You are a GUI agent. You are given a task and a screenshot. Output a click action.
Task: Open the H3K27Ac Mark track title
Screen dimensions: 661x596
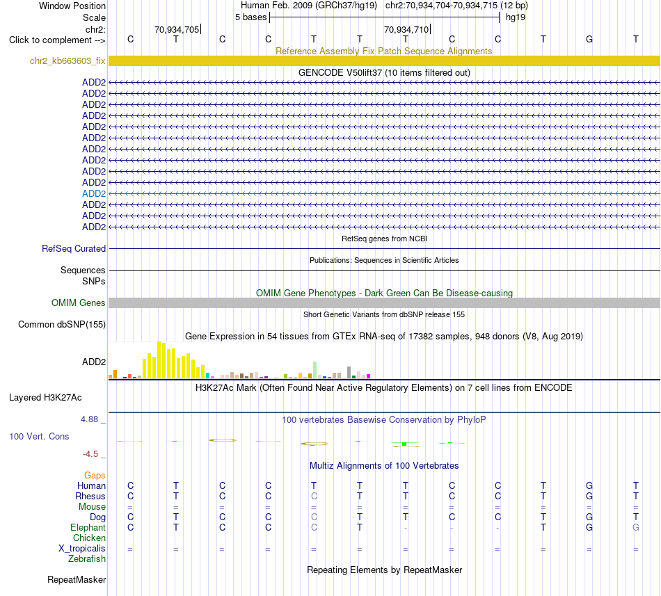click(383, 387)
